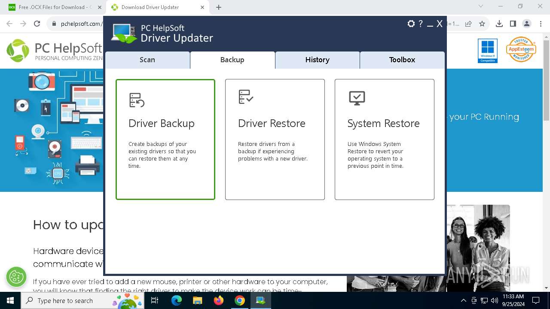Click the System Restore monitor icon

357,98
